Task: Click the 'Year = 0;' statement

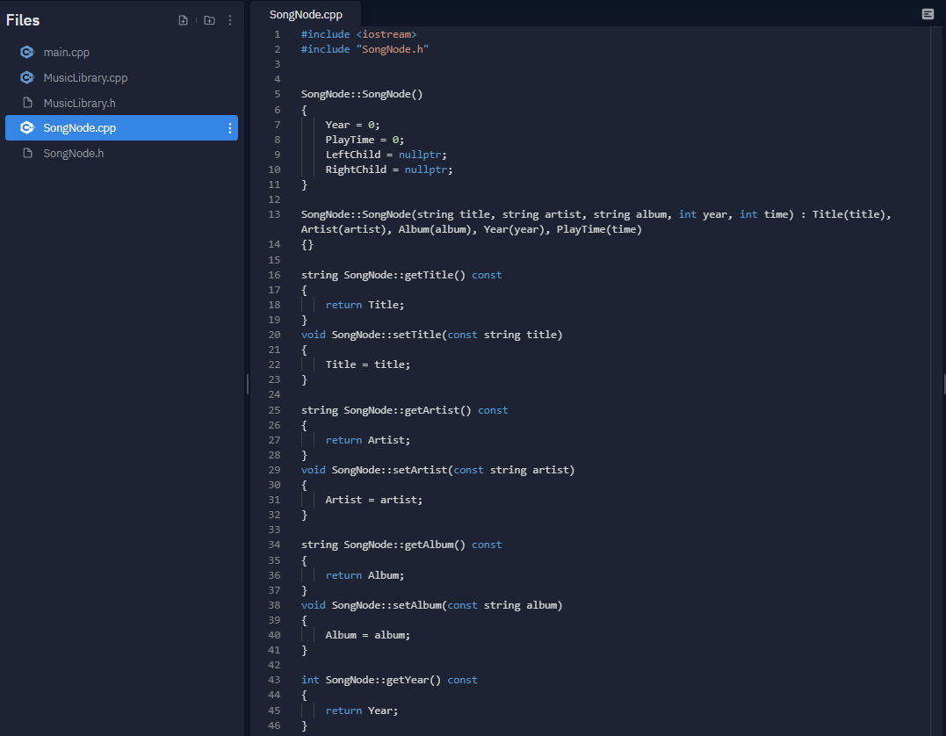Action: (x=352, y=125)
